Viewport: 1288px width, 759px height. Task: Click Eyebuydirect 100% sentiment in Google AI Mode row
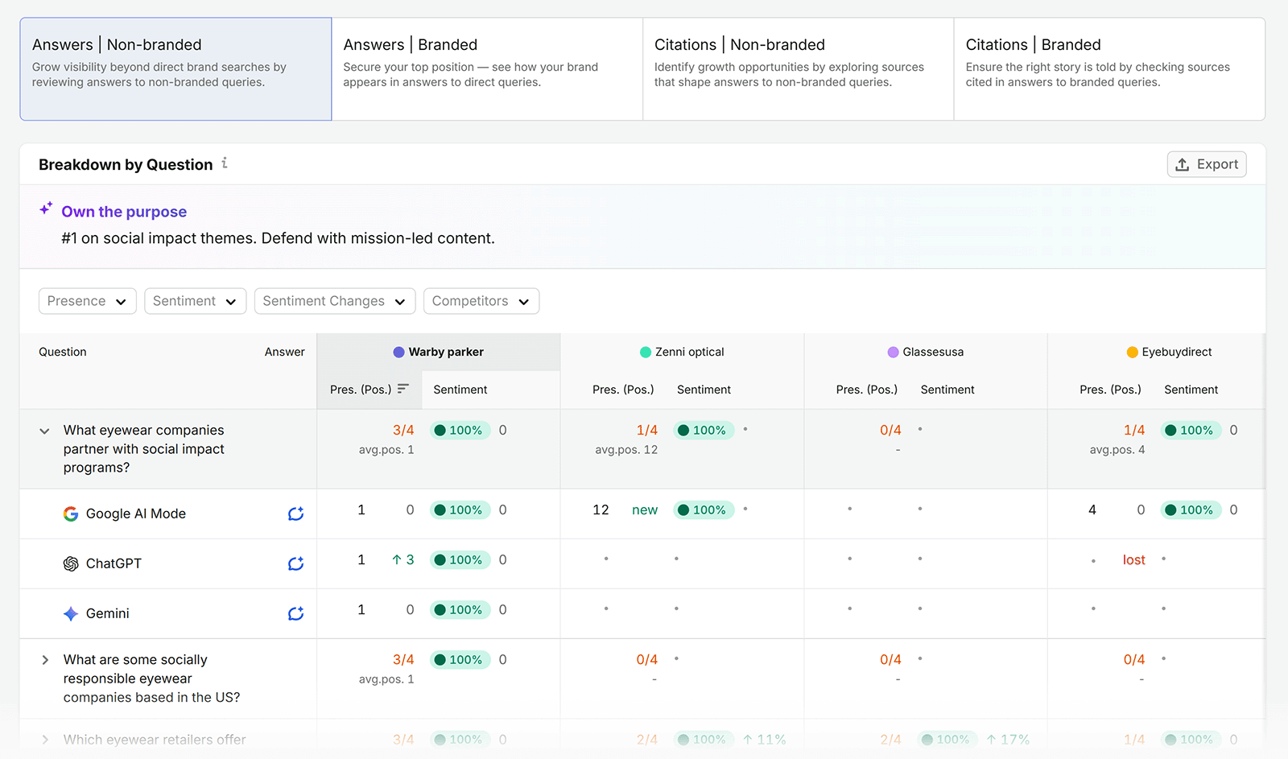click(x=1191, y=510)
